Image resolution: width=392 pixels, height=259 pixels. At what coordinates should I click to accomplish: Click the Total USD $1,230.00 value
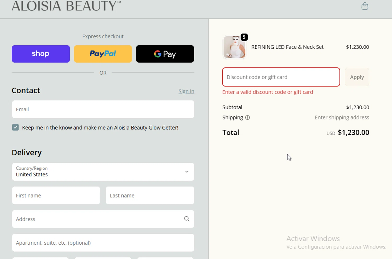[348, 133]
